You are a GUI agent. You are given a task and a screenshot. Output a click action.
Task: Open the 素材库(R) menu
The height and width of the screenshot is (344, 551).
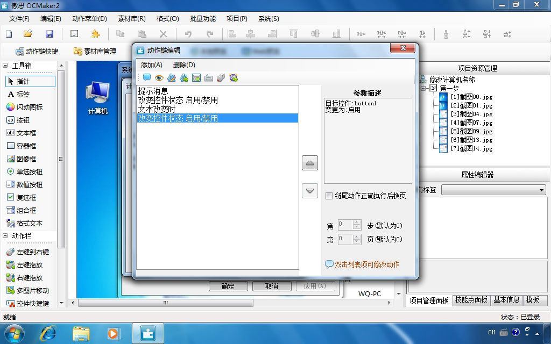pos(132,19)
